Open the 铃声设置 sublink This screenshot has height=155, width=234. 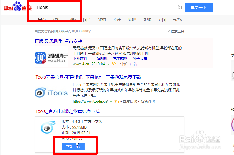[140, 59]
